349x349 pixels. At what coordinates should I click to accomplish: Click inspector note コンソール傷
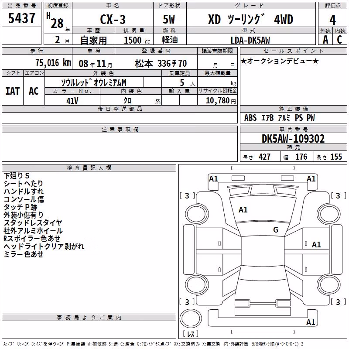[x=24, y=199]
